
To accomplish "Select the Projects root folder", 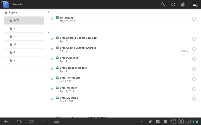I will [x=11, y=13].
